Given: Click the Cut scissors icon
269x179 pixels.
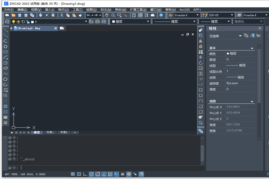Looking at the screenshot, I should click(x=62, y=15).
